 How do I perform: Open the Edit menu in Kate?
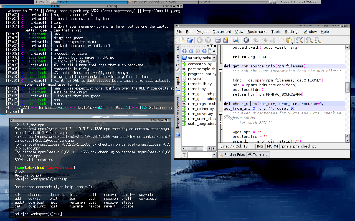point(189,31)
